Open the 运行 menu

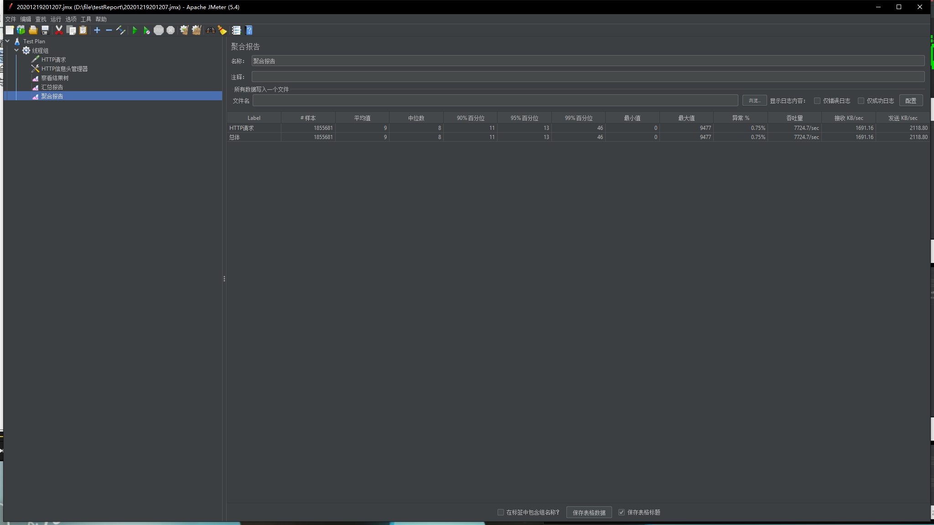(x=56, y=19)
